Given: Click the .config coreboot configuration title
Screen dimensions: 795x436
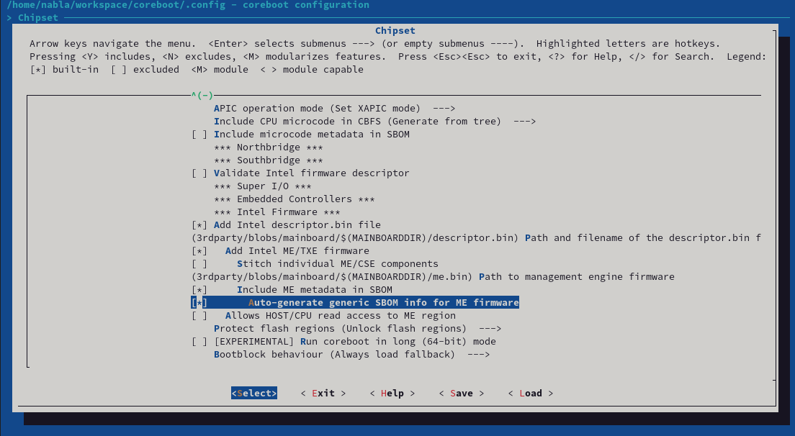Looking at the screenshot, I should [x=188, y=5].
